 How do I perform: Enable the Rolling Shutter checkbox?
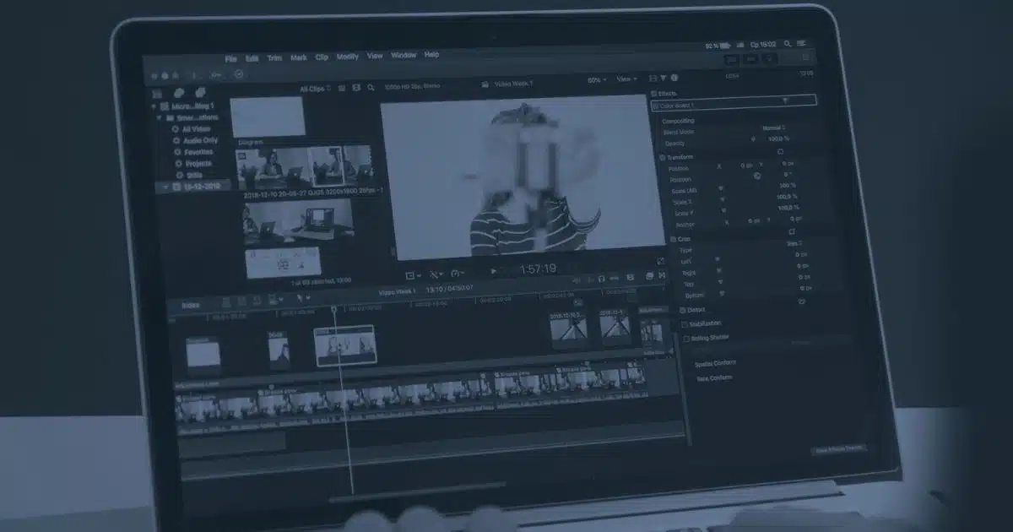click(x=685, y=339)
